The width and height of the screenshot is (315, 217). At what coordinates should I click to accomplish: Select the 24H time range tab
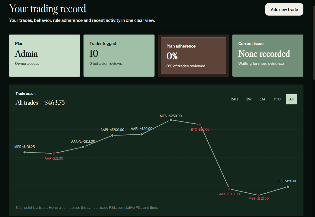[234, 99]
